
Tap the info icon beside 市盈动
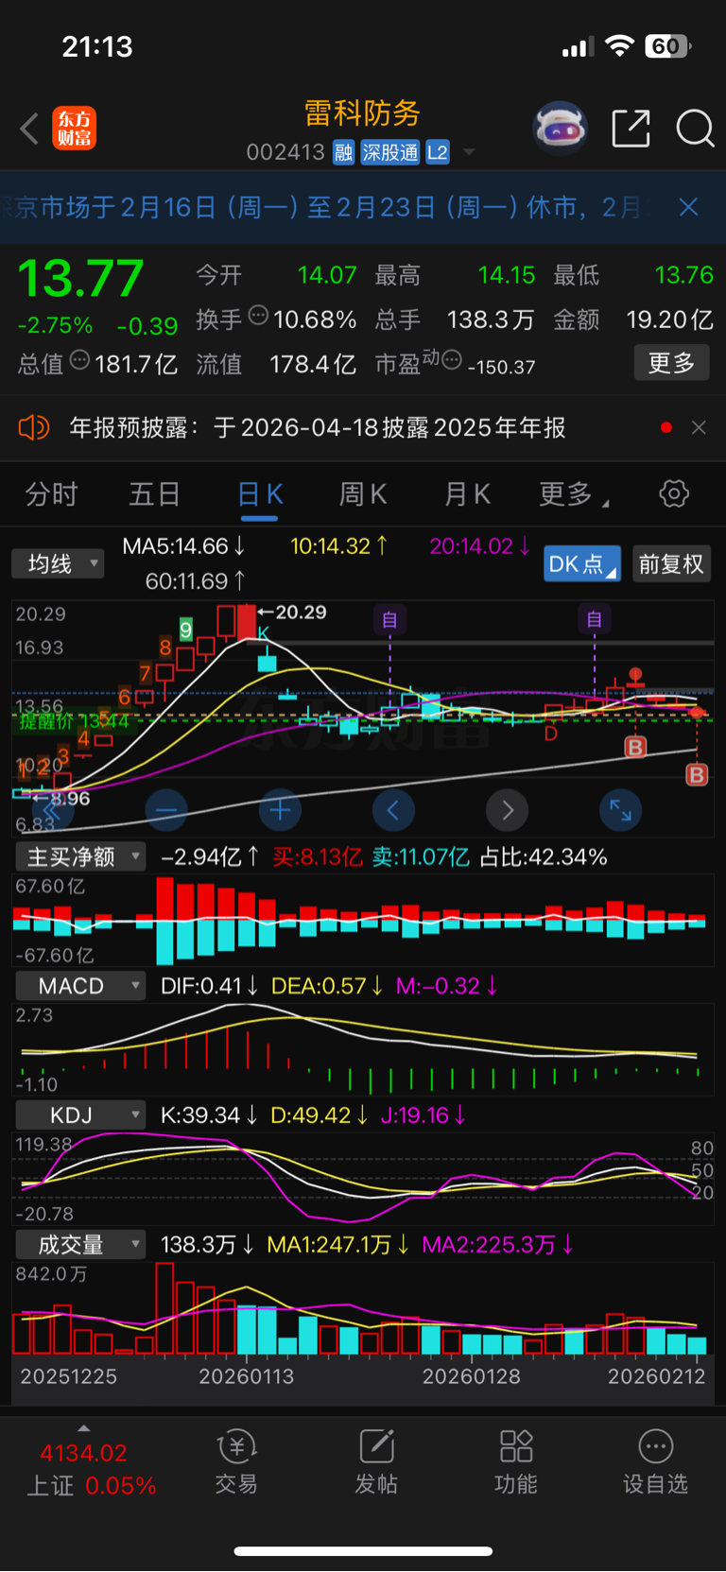point(452,359)
